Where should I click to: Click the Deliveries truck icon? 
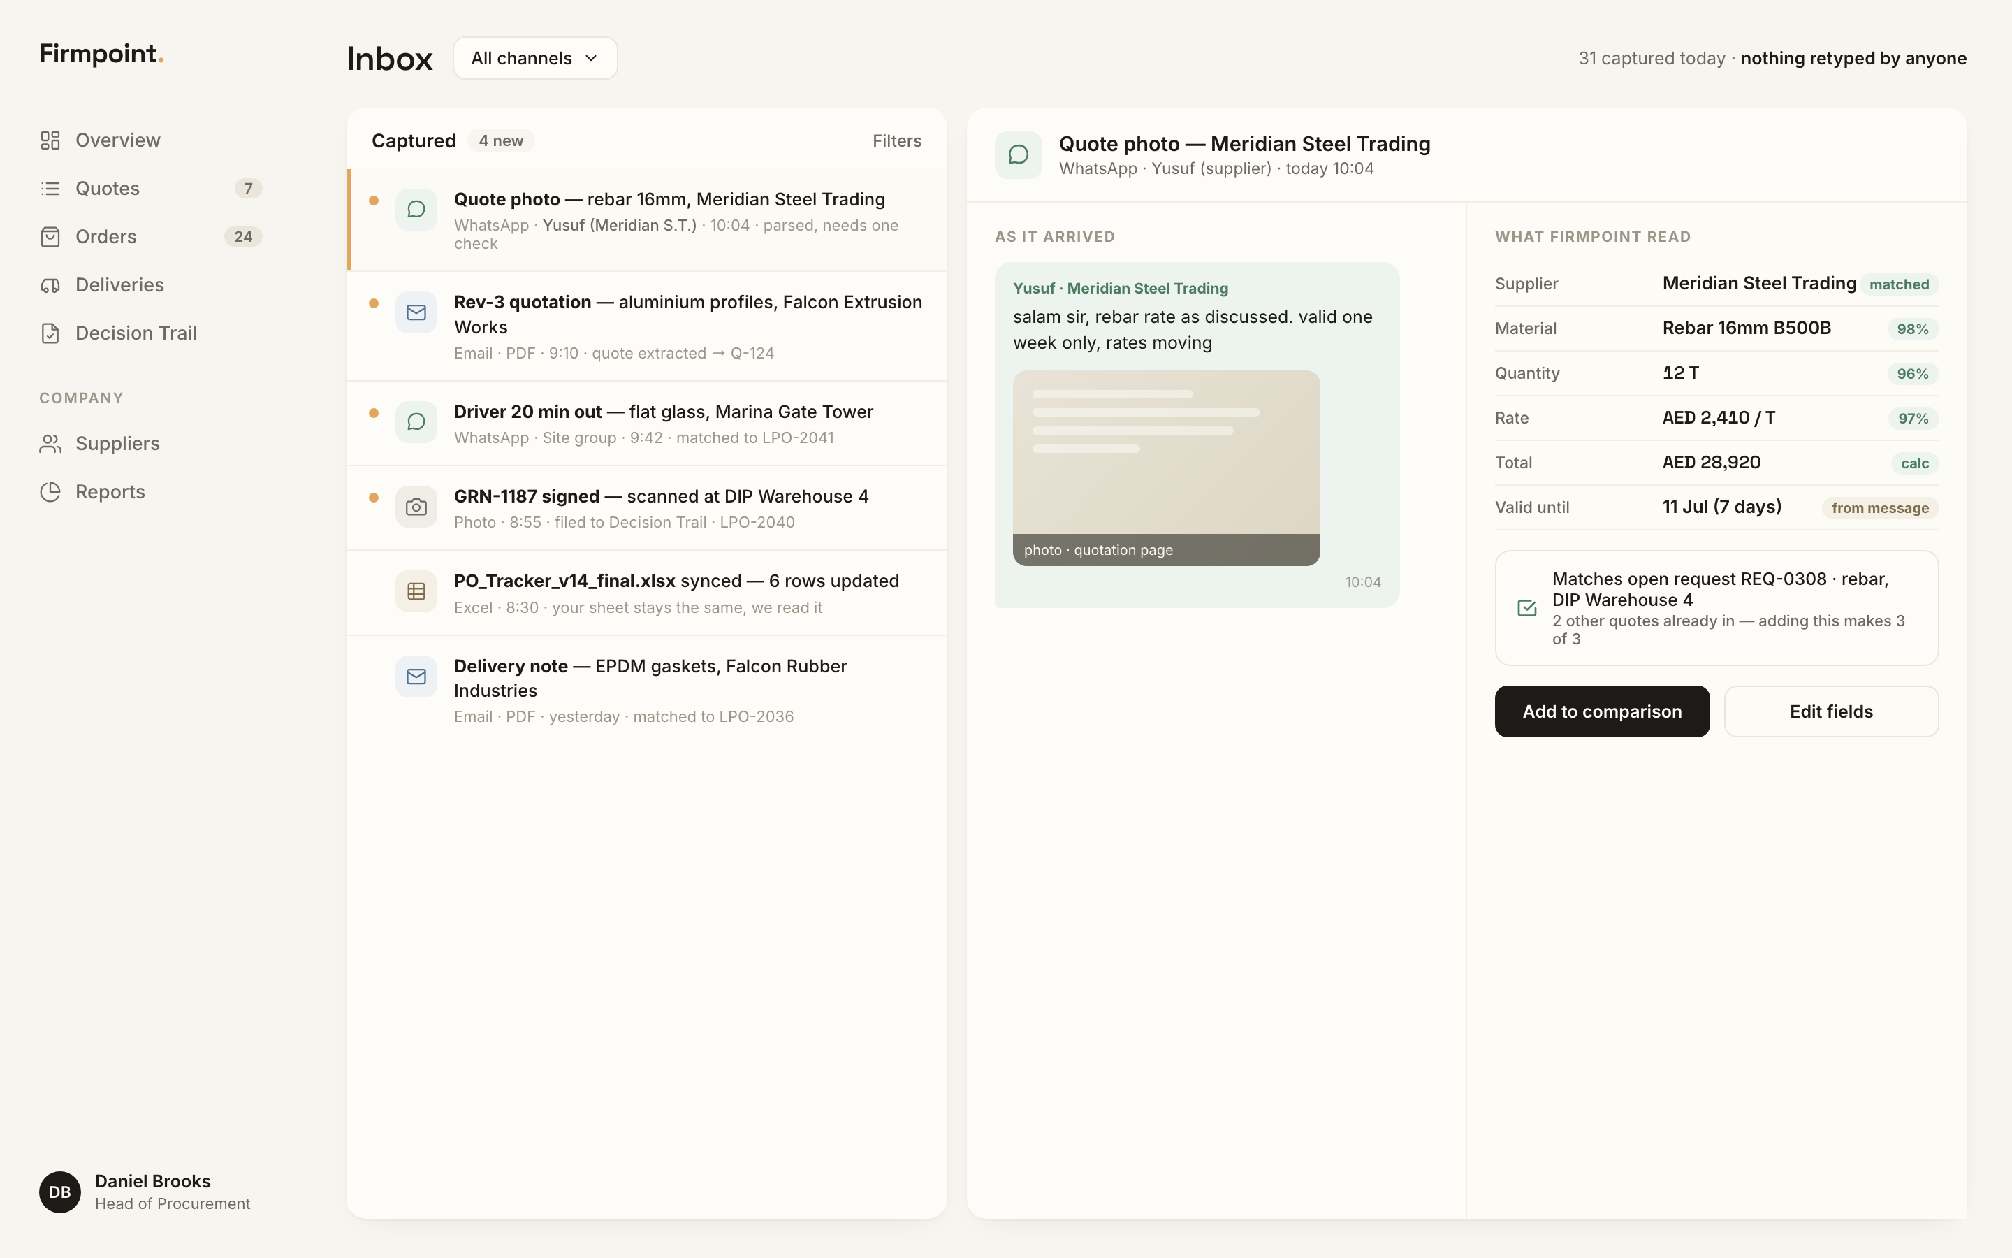coord(50,284)
